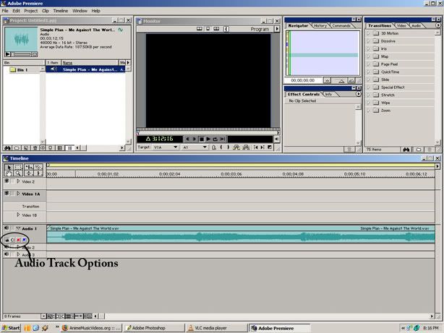Click the Loop button in Monitor
444x333 pixels.
click(215, 139)
